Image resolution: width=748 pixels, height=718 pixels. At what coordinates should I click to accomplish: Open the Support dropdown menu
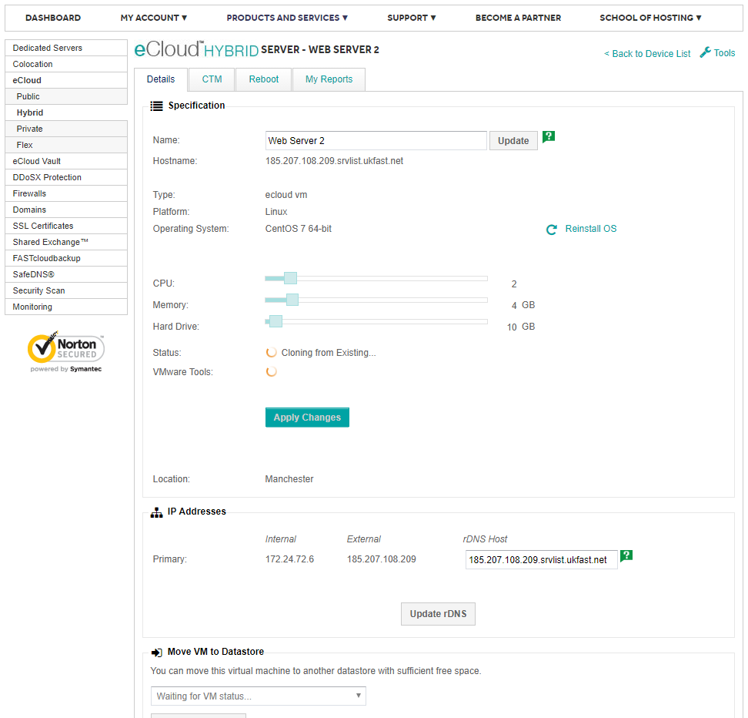(412, 18)
